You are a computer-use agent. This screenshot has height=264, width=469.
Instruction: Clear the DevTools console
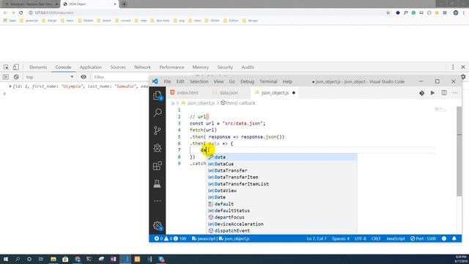point(16,77)
